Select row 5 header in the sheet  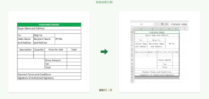coord(132,45)
